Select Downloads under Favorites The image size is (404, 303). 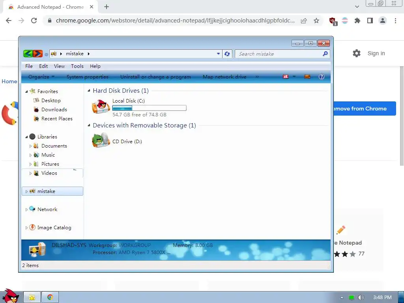tap(54, 110)
